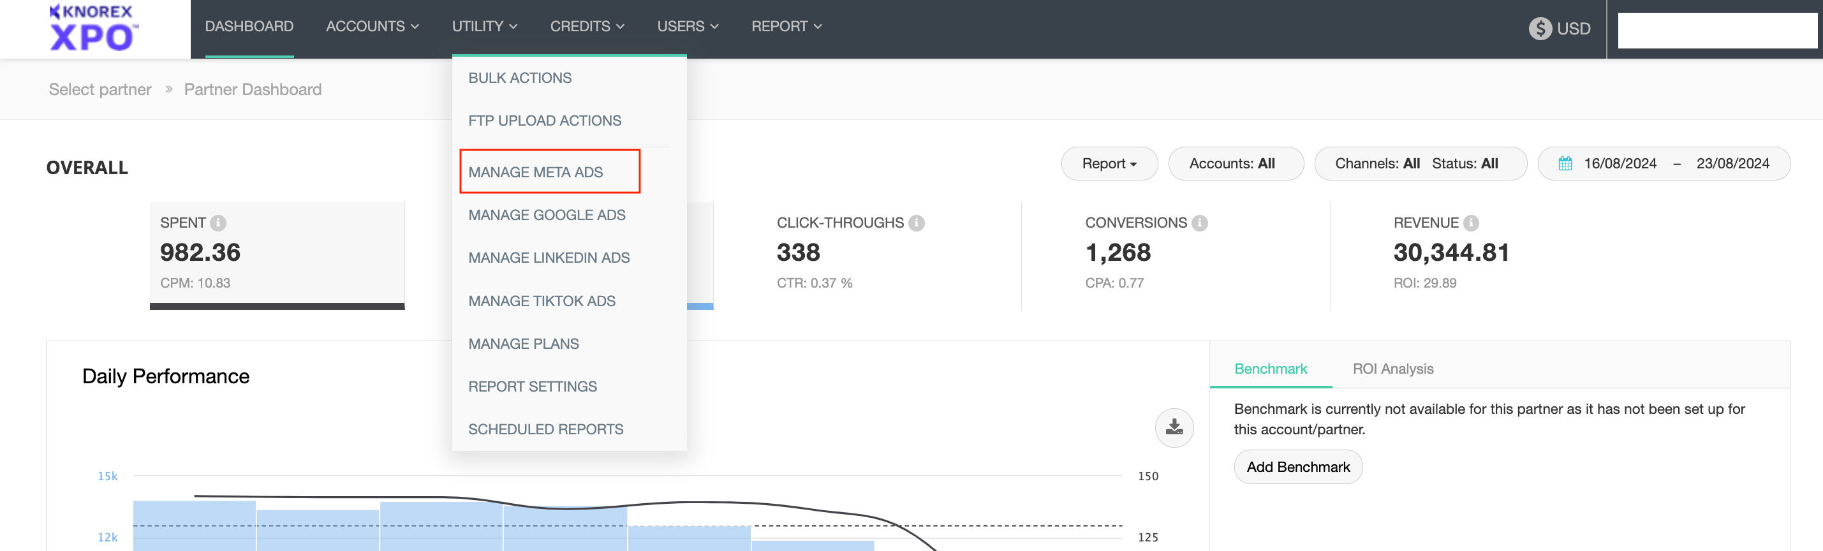1823x551 pixels.
Task: Choose Manage Google Ads from Utility menu
Action: [x=547, y=215]
